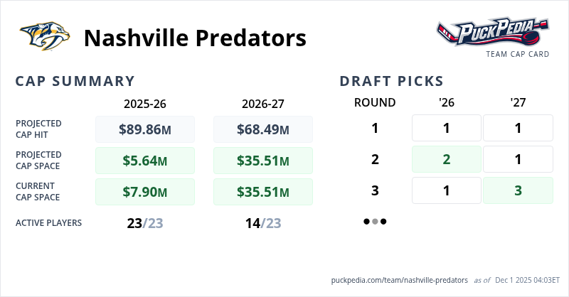Image resolution: width=569 pixels, height=297 pixels.
Task: Click the $7.90M current cap space box
Action: (x=144, y=192)
